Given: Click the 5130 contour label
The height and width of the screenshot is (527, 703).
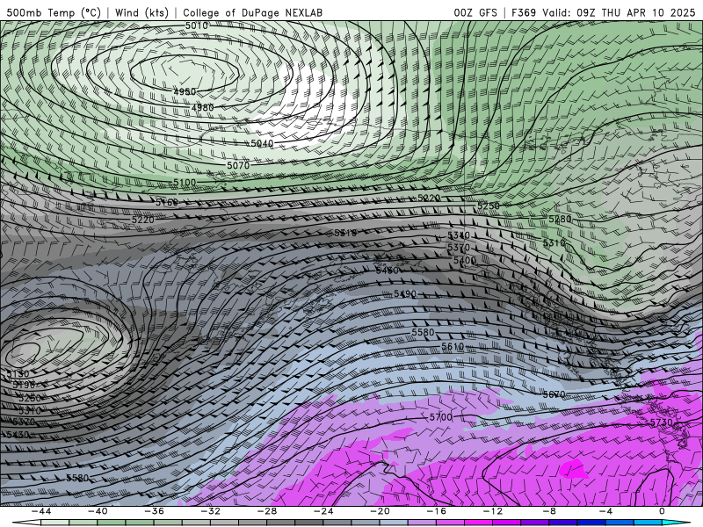Looking at the screenshot, I should coord(18,374).
